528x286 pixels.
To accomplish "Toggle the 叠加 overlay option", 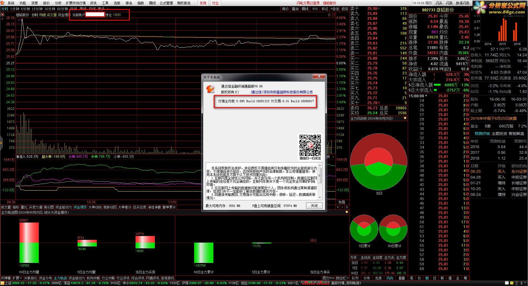I will [x=295, y=9].
